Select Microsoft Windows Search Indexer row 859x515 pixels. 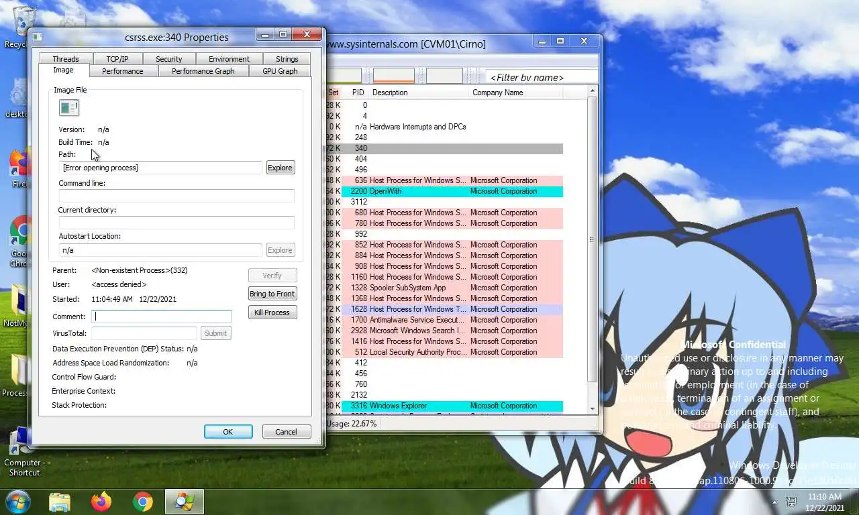[445, 331]
